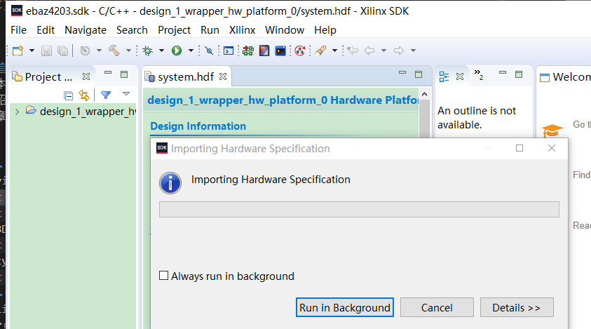Launch the XSCT Console icon
This screenshot has width=591, height=329.
280,51
